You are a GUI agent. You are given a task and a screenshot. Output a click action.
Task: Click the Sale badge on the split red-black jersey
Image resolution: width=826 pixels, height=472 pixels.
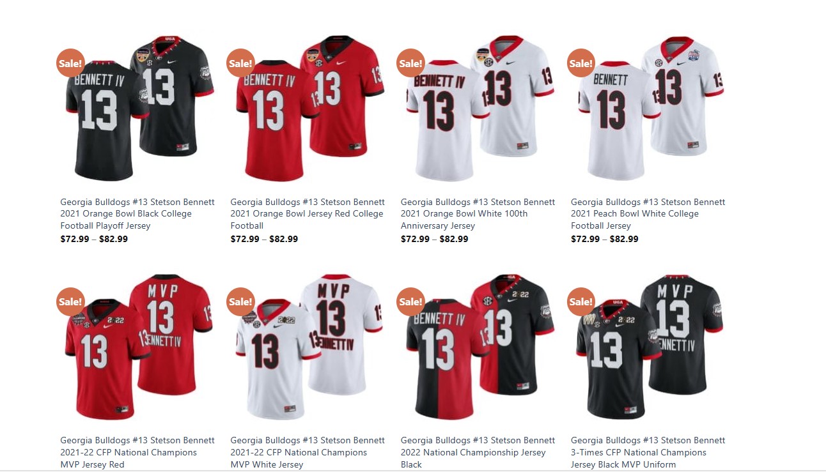[410, 301]
